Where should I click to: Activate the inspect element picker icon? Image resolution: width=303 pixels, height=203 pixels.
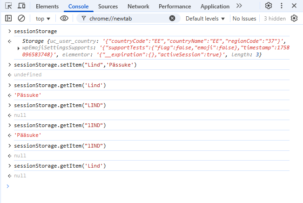9,6
